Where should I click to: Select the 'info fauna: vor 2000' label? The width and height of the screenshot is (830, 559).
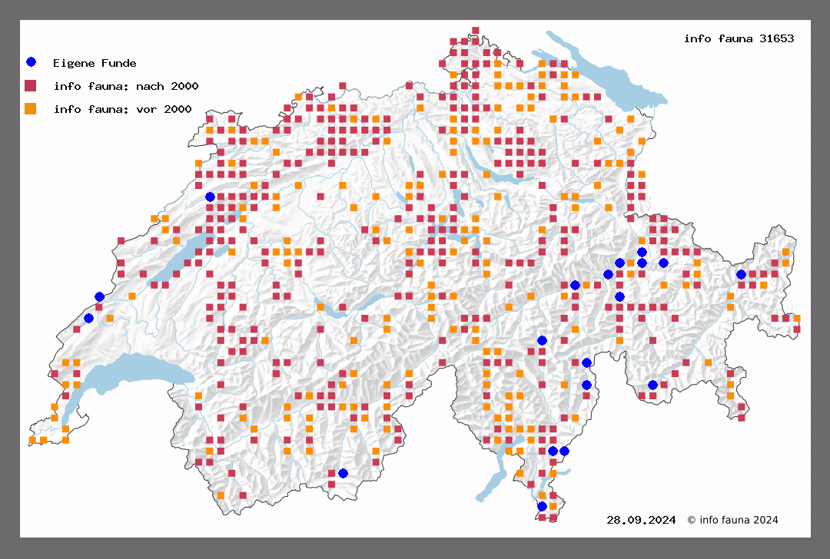point(122,110)
